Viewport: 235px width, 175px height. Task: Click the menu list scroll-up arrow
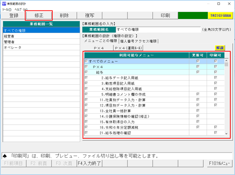click(226, 60)
